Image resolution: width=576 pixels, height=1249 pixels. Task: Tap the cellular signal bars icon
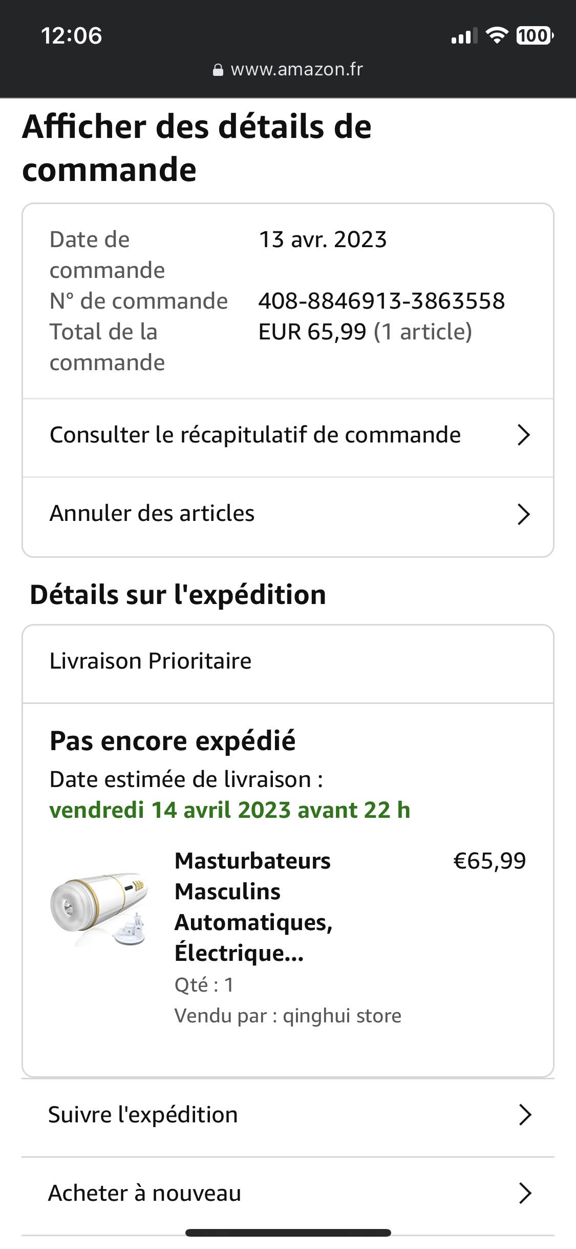pyautogui.click(x=464, y=36)
